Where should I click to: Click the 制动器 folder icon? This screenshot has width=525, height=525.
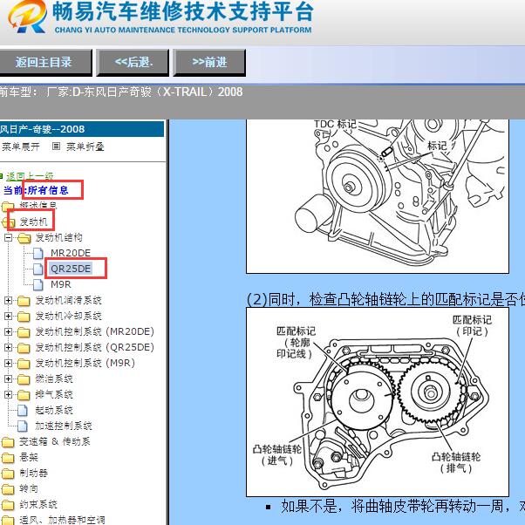tap(8, 473)
